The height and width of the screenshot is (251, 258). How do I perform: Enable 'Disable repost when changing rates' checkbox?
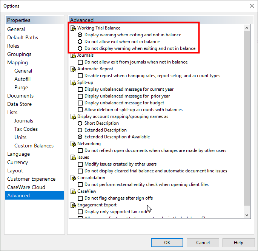coord(80,76)
